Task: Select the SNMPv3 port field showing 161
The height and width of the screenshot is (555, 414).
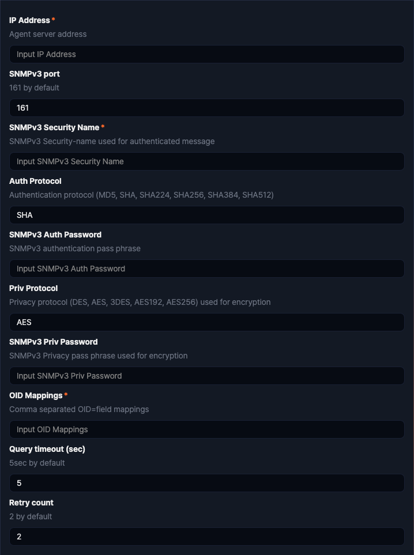Action: pyautogui.click(x=206, y=108)
